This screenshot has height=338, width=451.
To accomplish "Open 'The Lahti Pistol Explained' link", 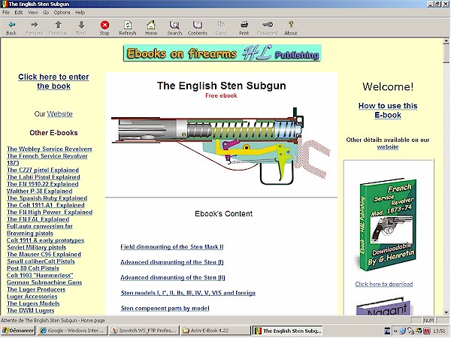I will click(44, 177).
